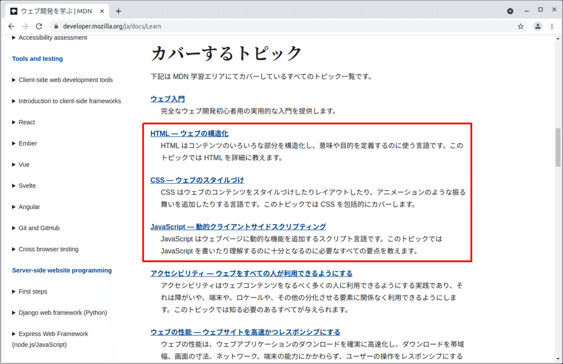Click the address bar to edit URL
Screen dimensions: 563x364
pyautogui.click(x=188, y=27)
